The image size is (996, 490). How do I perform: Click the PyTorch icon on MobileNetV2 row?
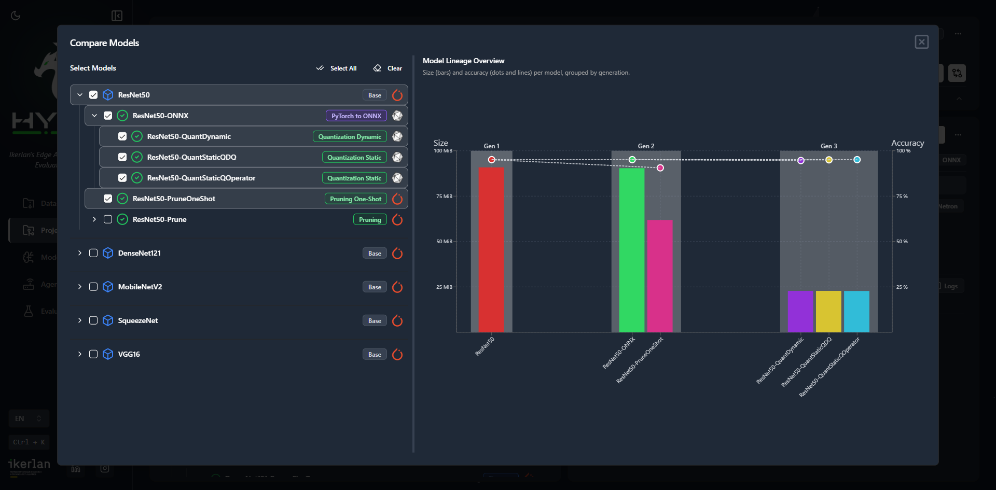397,287
